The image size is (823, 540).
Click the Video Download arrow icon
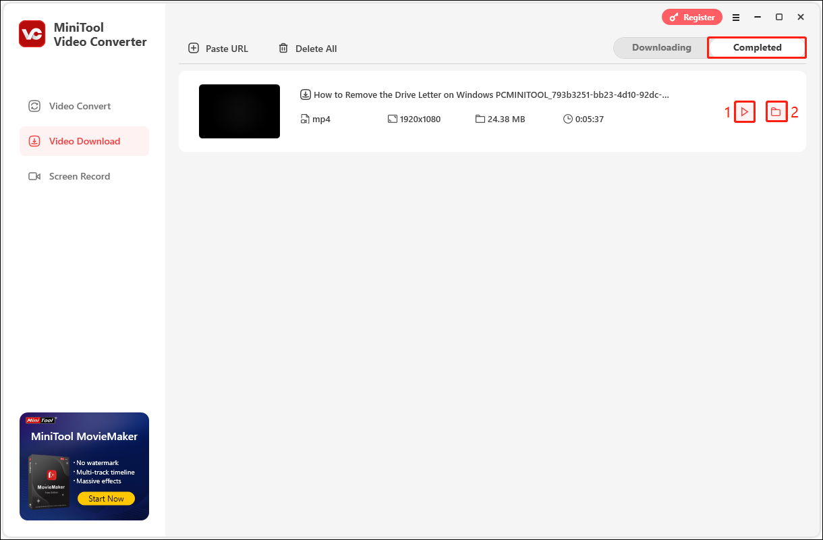[x=34, y=141]
